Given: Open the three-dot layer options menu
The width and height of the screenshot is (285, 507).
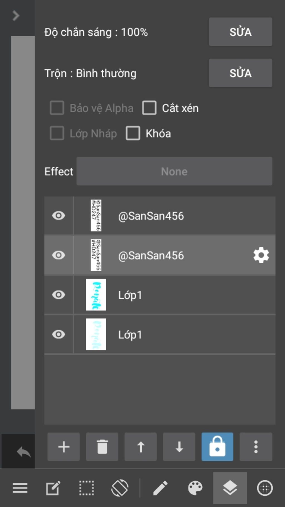Looking at the screenshot, I should [256, 447].
